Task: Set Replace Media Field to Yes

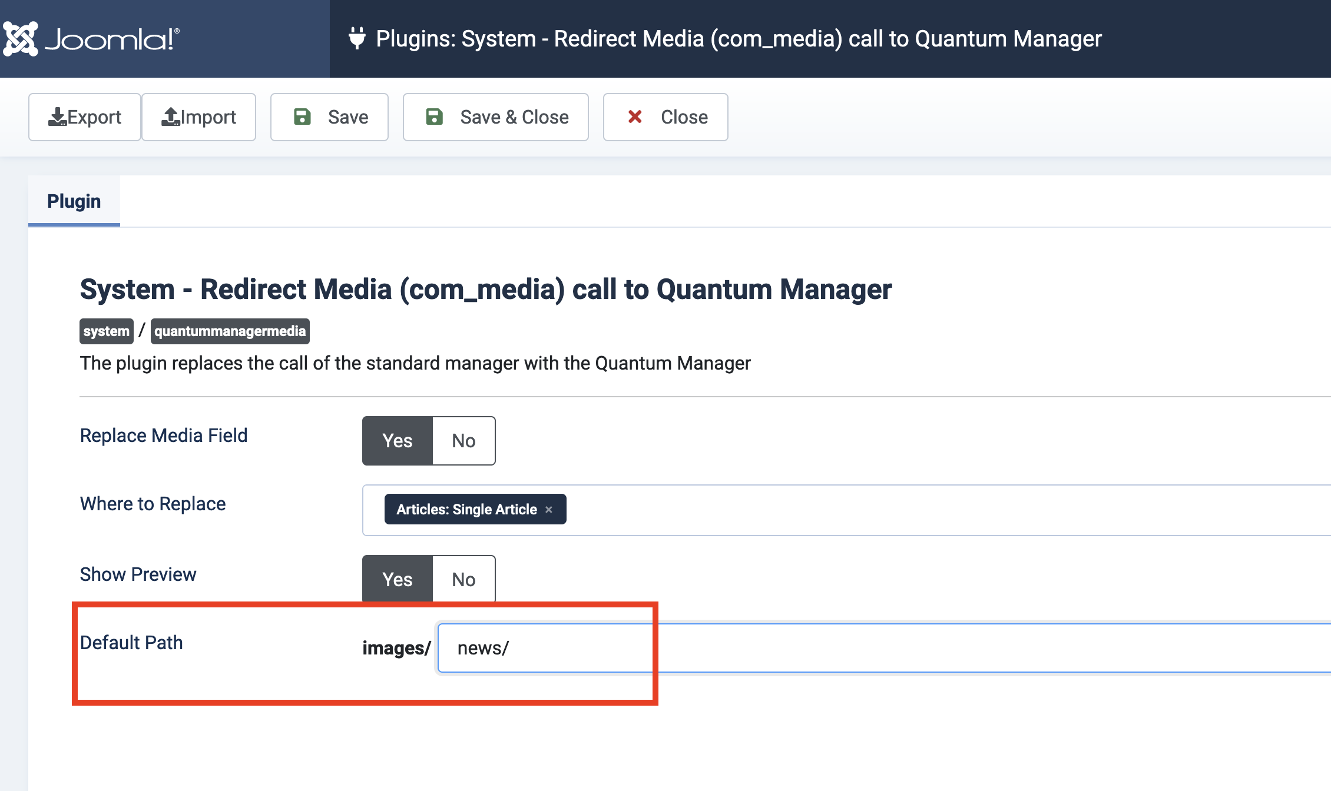Action: pos(398,441)
